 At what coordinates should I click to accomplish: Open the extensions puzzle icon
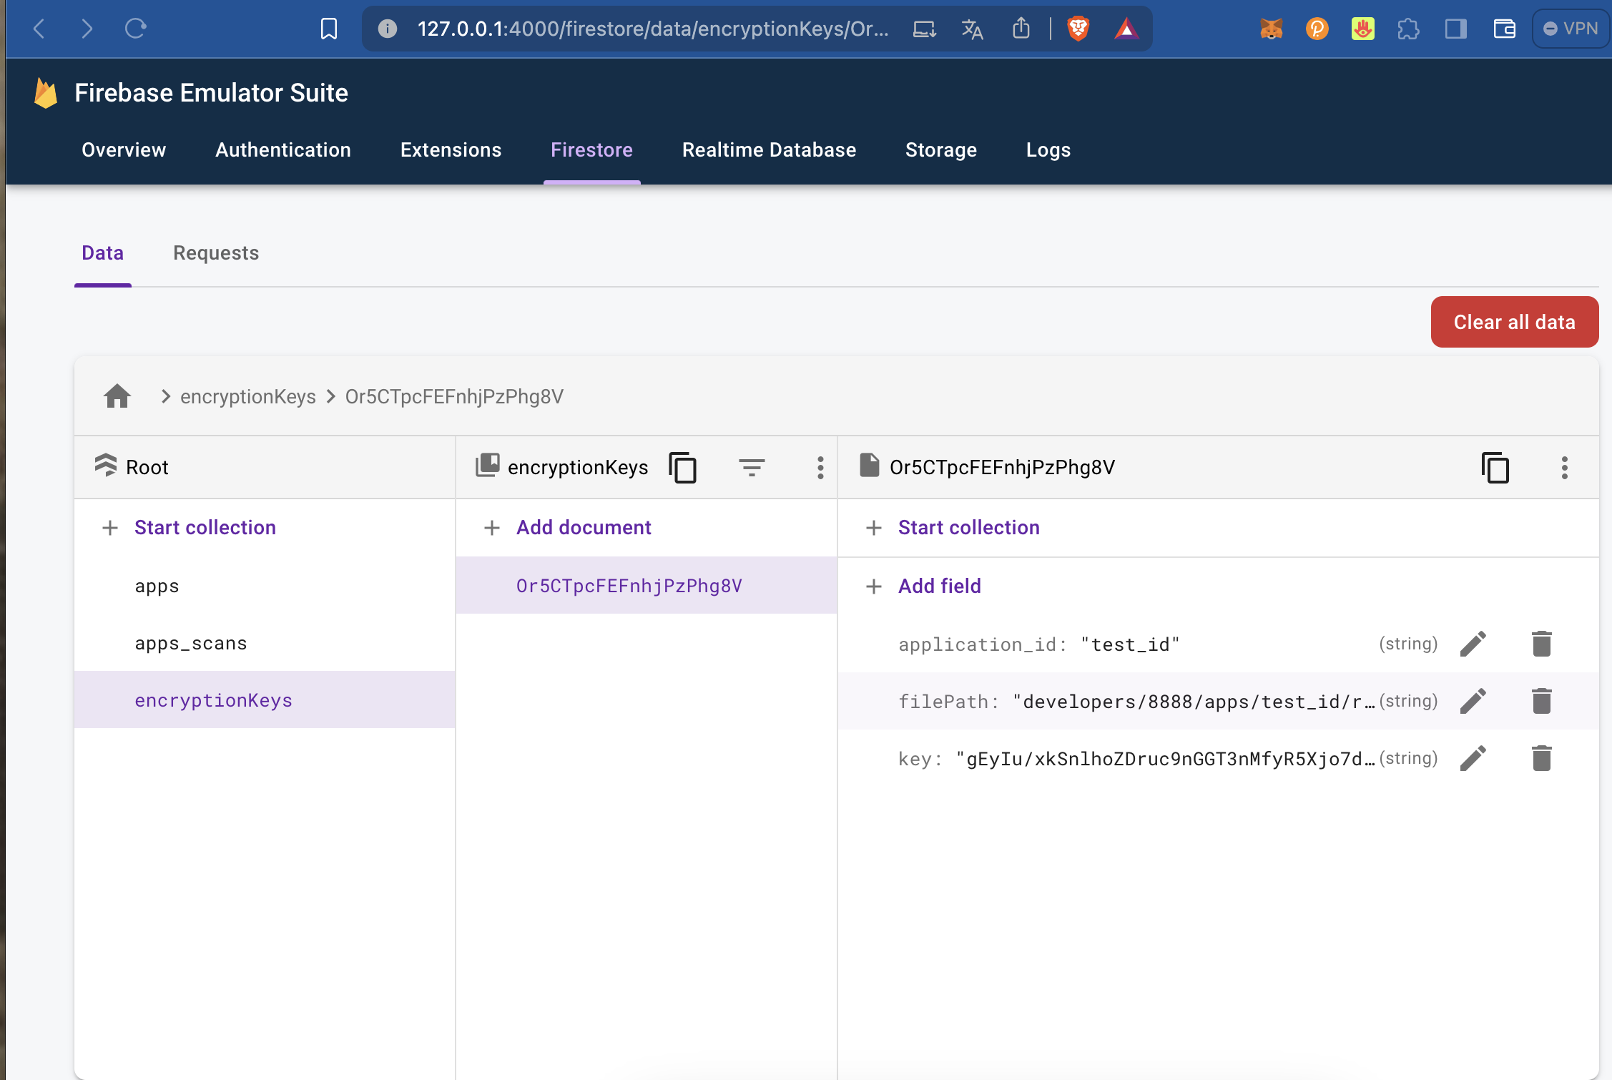pos(1408,29)
